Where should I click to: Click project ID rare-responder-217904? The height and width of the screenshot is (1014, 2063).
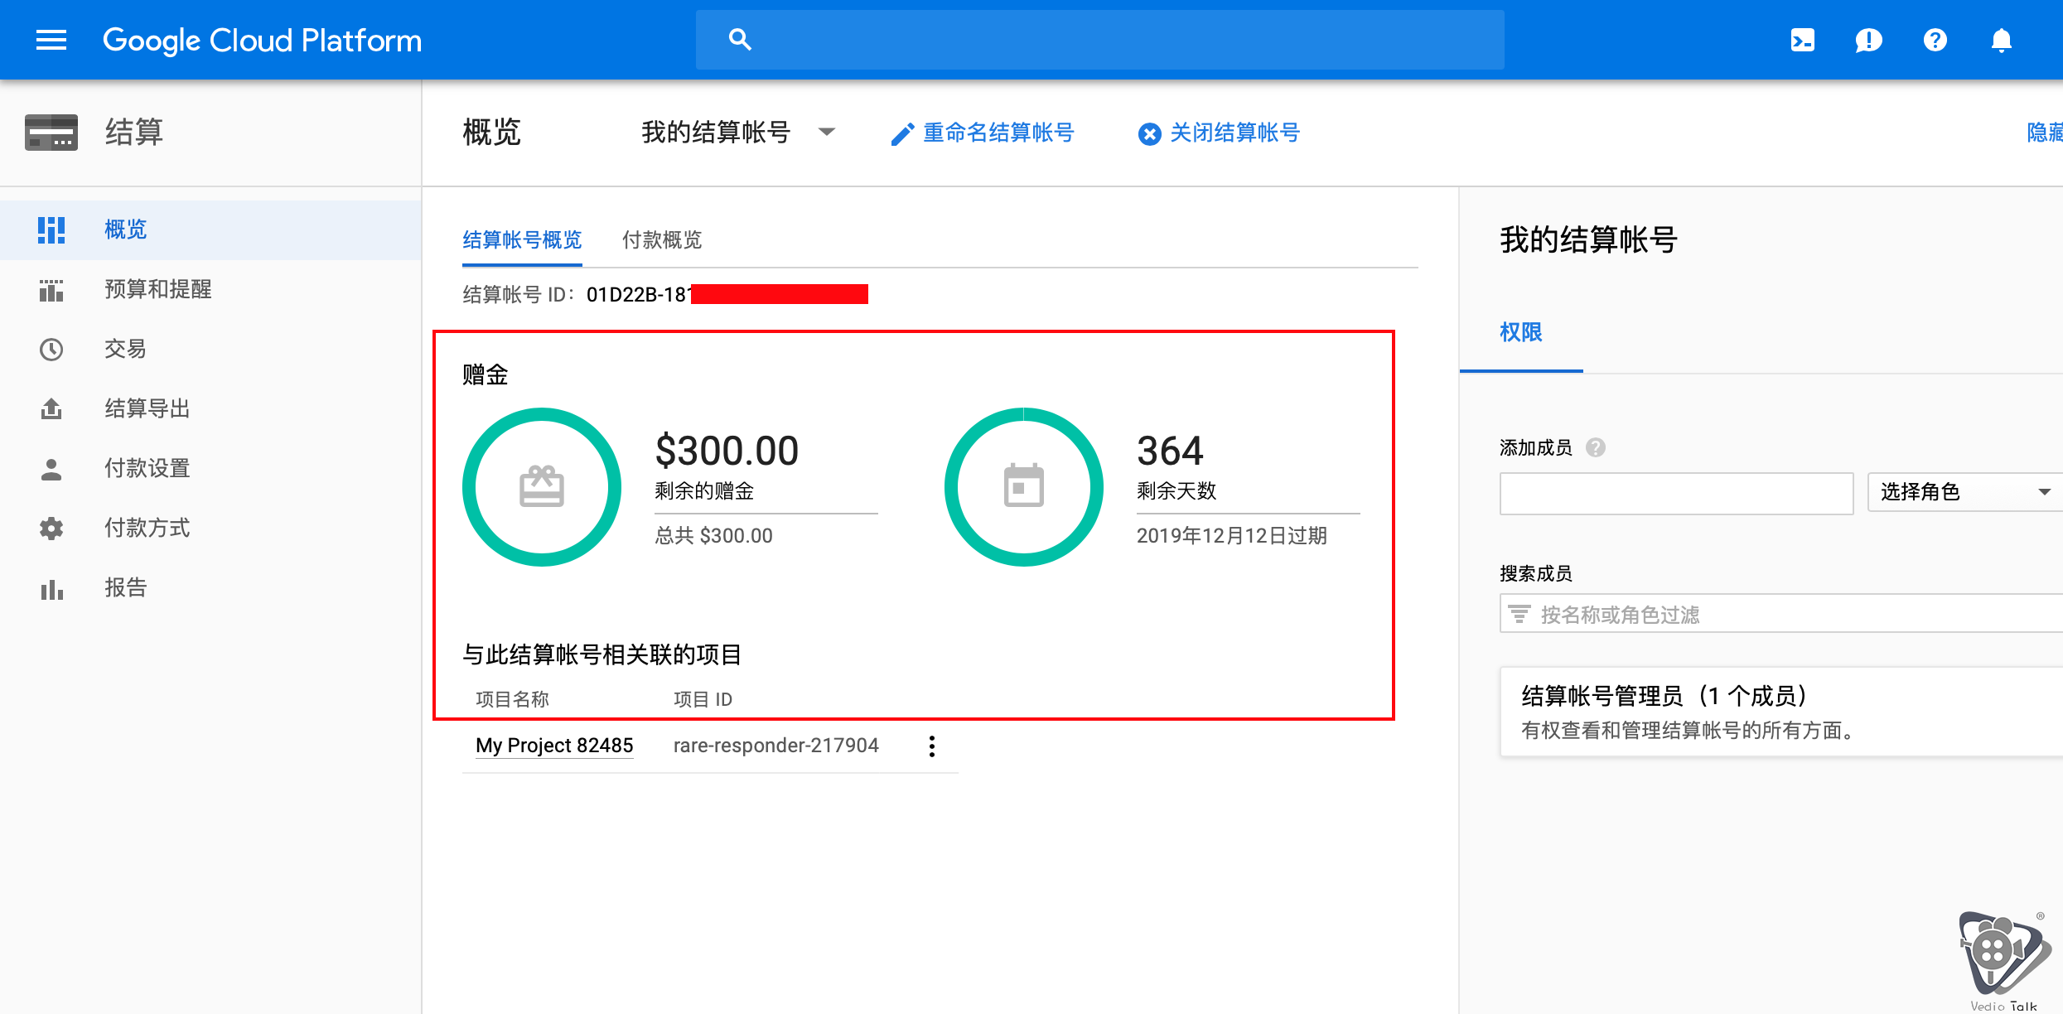pyautogui.click(x=776, y=746)
